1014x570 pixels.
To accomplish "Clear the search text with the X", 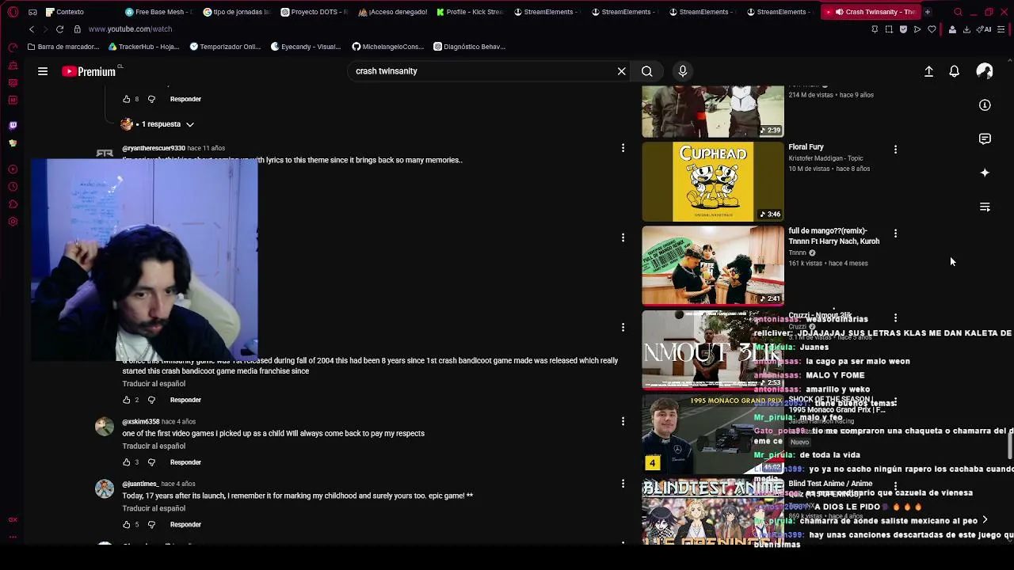I will pyautogui.click(x=622, y=71).
